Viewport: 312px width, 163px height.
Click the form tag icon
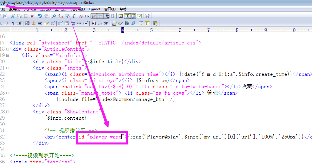(x=141, y=23)
